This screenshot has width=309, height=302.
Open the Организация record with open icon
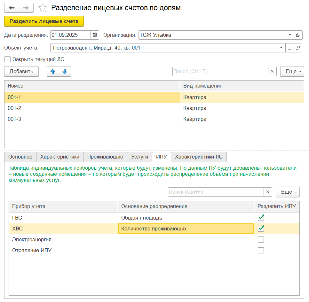pos(298,35)
